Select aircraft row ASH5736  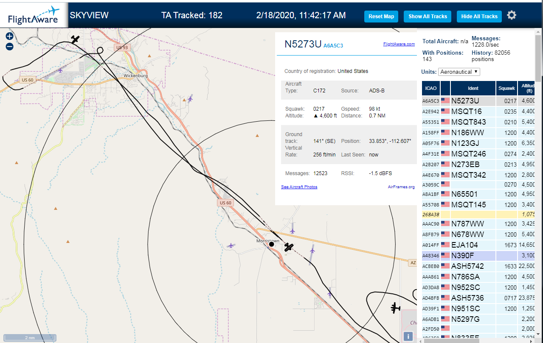[478, 298]
